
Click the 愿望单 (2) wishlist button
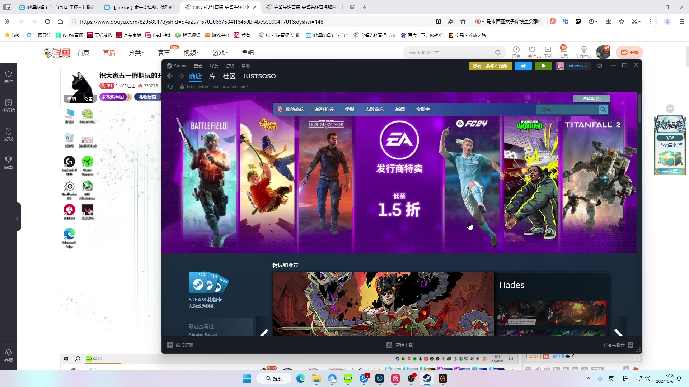591,99
